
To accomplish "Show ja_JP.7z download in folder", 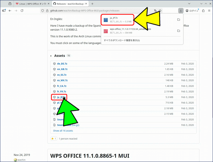I will [178, 20].
